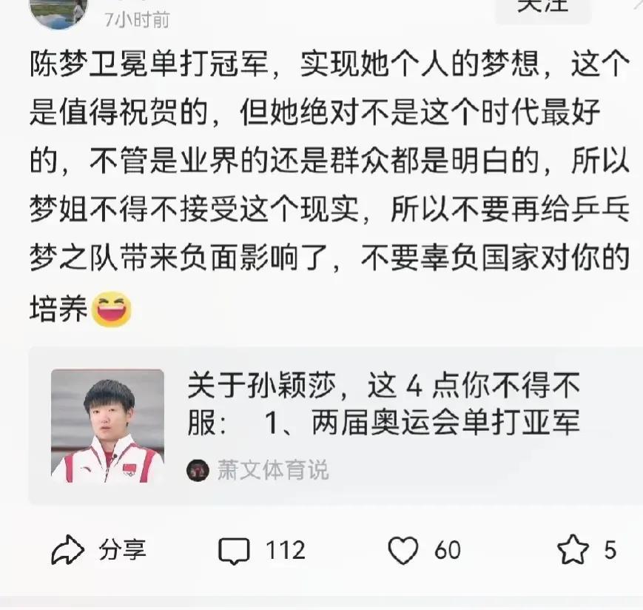Like the post with heart icon
The image size is (643, 610).
tap(403, 550)
